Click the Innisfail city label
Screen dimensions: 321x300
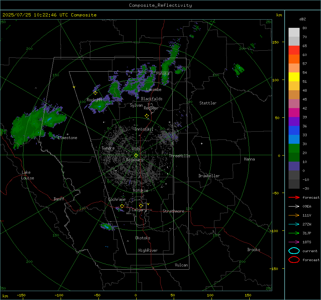(x=144, y=129)
